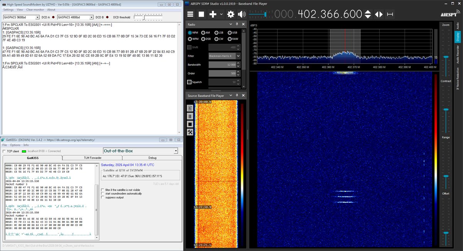Open GetKISS+ File menu

coord(5,145)
